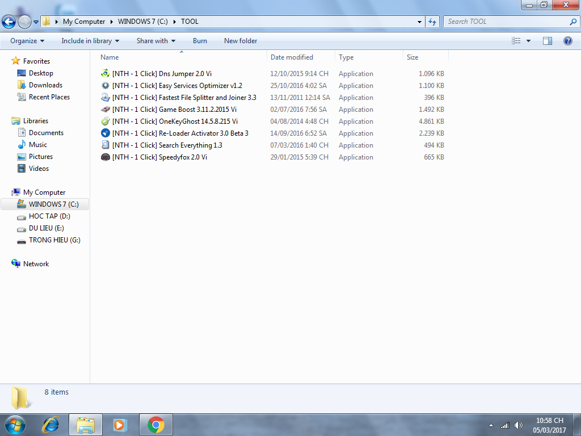The image size is (581, 436).
Task: Select the OneKeyGhost 14.5.8.215 icon
Action: pos(106,121)
